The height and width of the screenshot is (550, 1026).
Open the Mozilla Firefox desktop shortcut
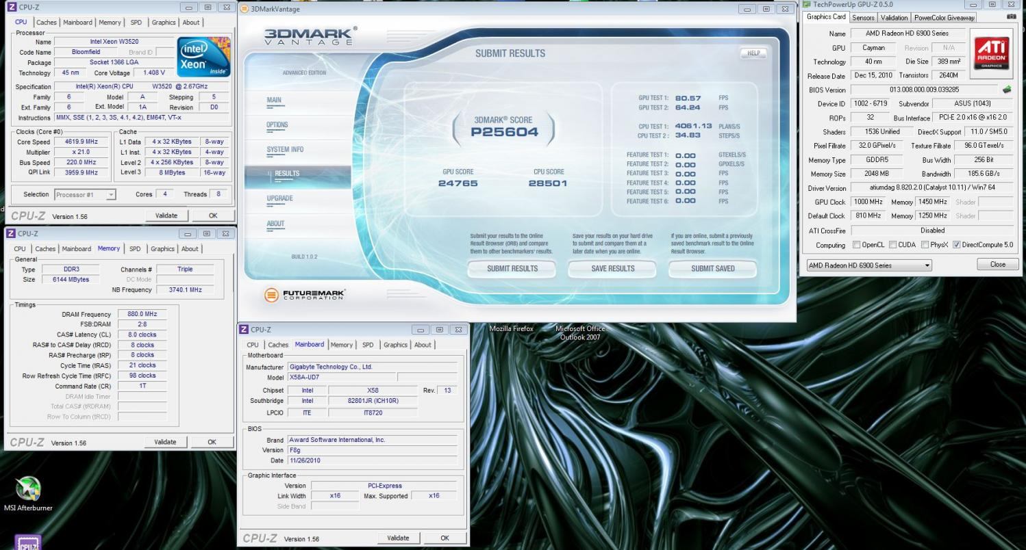pos(511,329)
